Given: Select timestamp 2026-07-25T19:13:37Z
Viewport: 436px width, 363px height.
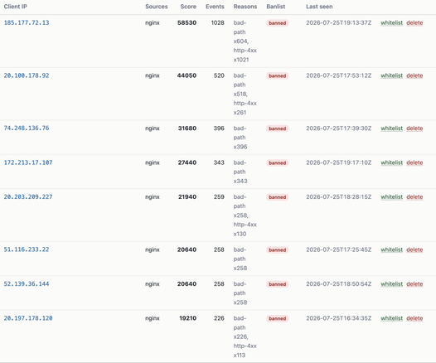Looking at the screenshot, I should 339,23.
